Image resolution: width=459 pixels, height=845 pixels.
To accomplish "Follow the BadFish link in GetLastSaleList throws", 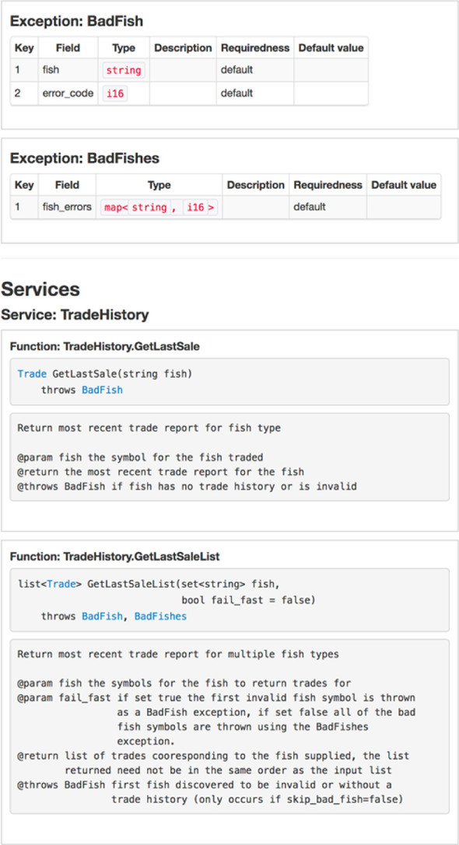I will (102, 616).
